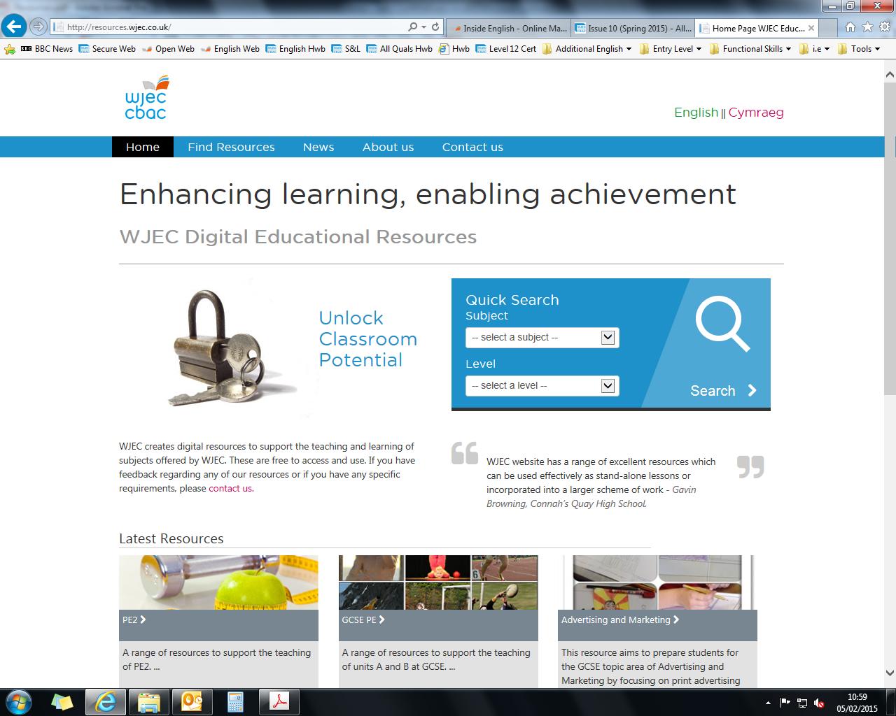Viewport: 896px width, 716px height.
Task: Open the Open Web favorite
Action: 168,49
